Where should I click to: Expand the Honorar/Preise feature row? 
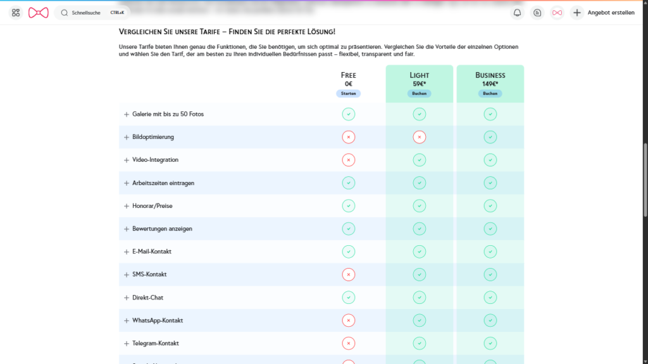pyautogui.click(x=127, y=206)
